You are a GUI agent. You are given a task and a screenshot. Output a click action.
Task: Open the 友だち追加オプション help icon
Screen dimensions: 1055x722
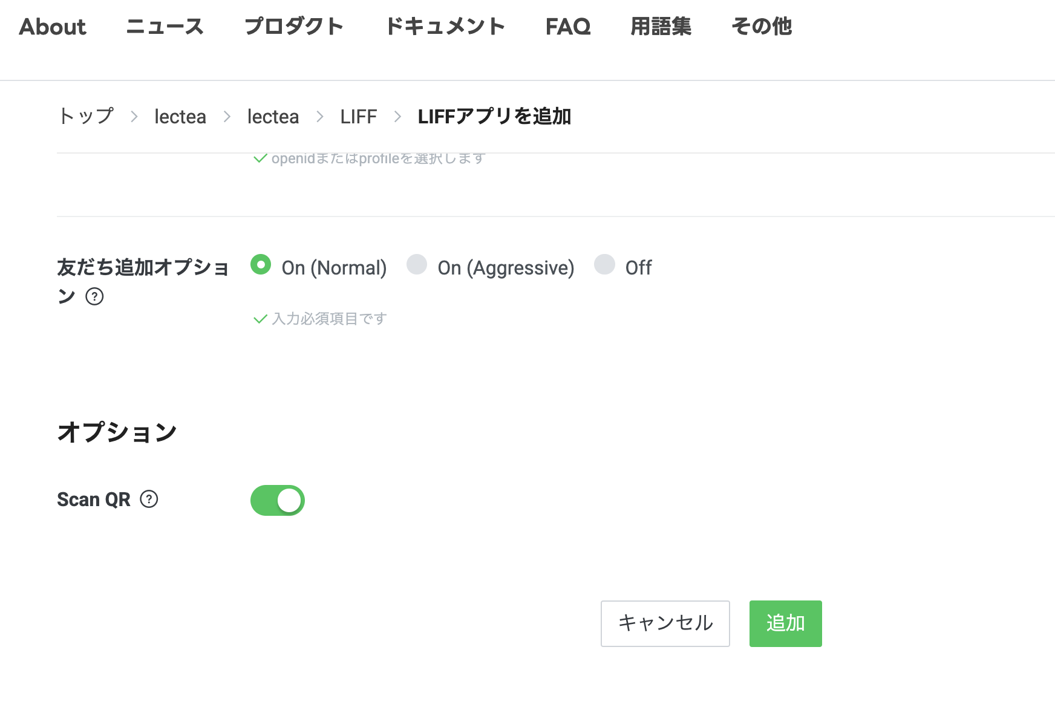(x=96, y=297)
